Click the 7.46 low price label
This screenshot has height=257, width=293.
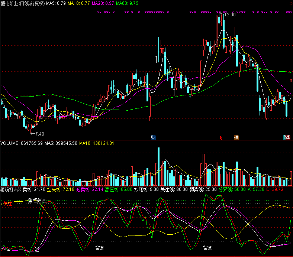pos(40,134)
